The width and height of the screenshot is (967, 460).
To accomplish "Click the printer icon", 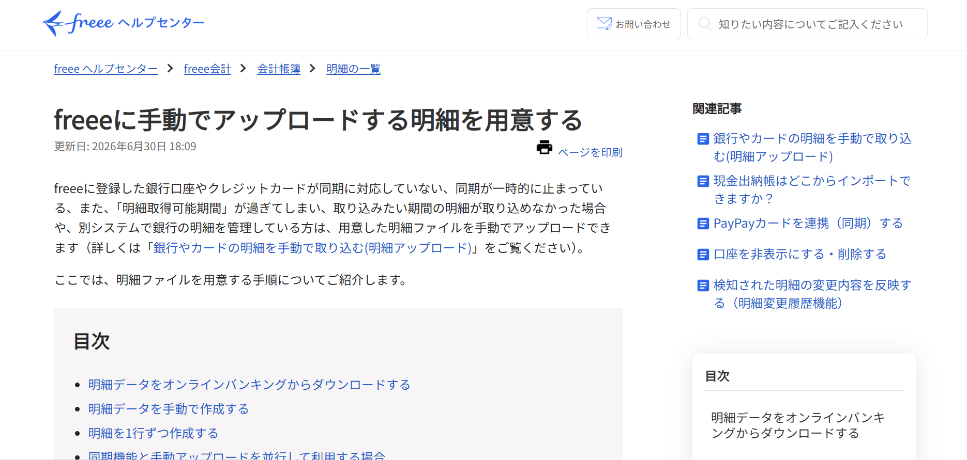I will pyautogui.click(x=545, y=147).
